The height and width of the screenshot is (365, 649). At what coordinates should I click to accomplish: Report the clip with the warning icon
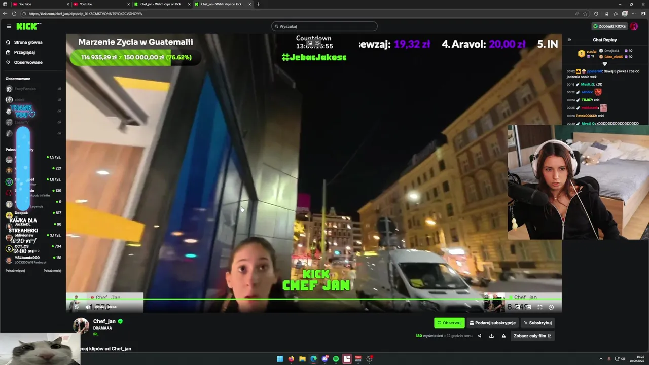click(x=503, y=336)
